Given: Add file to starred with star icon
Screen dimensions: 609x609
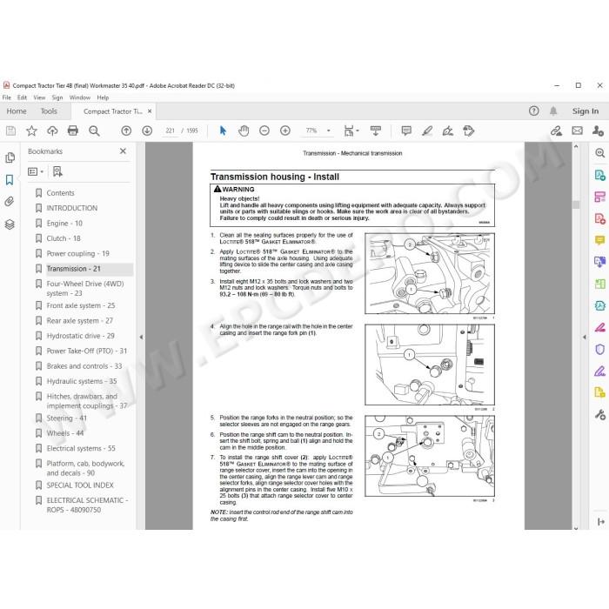Looking at the screenshot, I should click(x=31, y=130).
